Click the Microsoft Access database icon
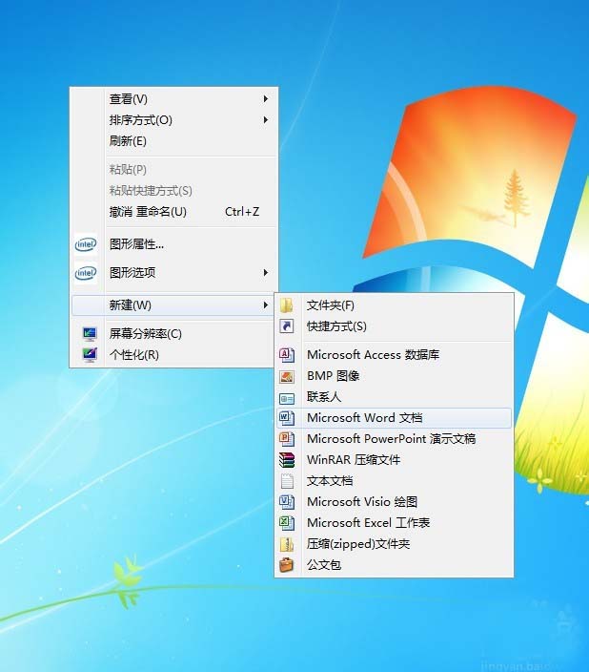 [287, 355]
